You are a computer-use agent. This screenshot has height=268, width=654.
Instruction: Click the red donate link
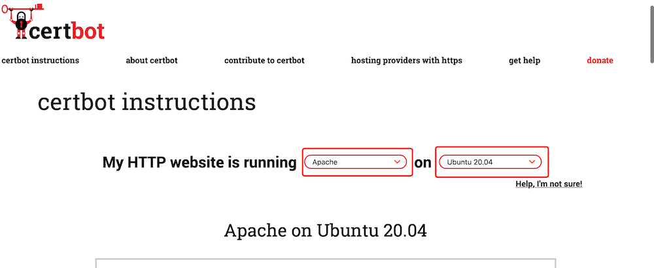(600, 60)
